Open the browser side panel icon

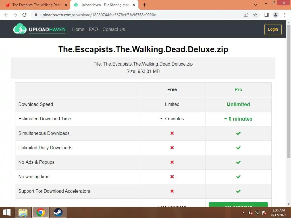point(267,15)
